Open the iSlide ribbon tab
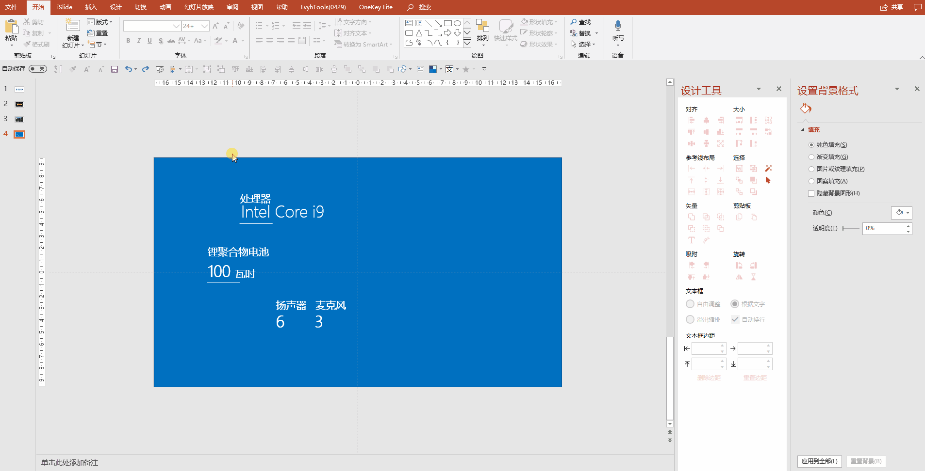The image size is (925, 471). pos(65,7)
